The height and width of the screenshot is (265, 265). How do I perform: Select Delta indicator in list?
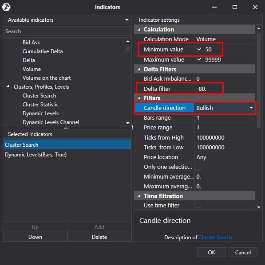point(28,60)
